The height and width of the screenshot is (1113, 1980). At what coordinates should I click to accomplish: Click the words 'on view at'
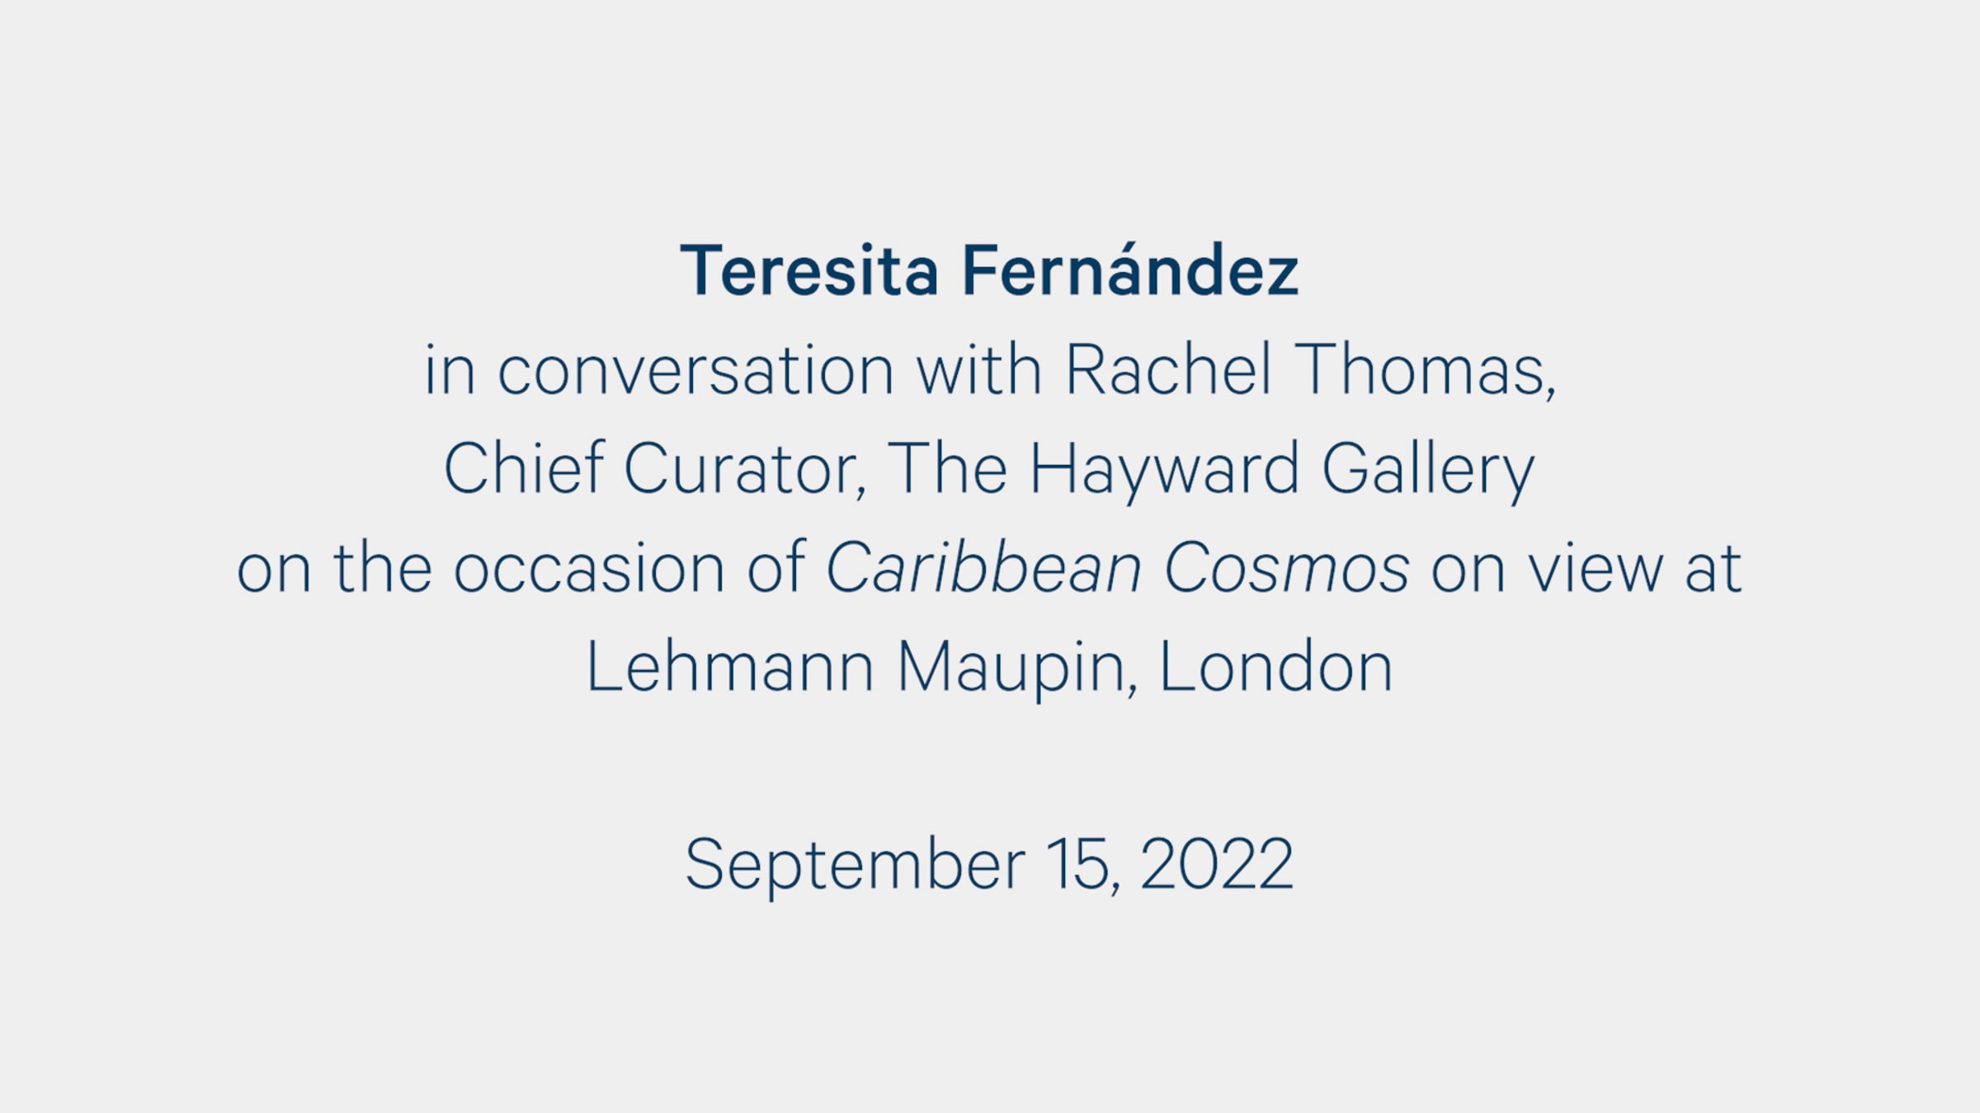point(1586,567)
